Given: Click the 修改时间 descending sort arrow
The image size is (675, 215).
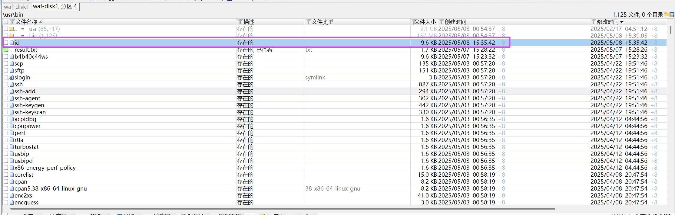Looking at the screenshot, I should pyautogui.click(x=622, y=22).
